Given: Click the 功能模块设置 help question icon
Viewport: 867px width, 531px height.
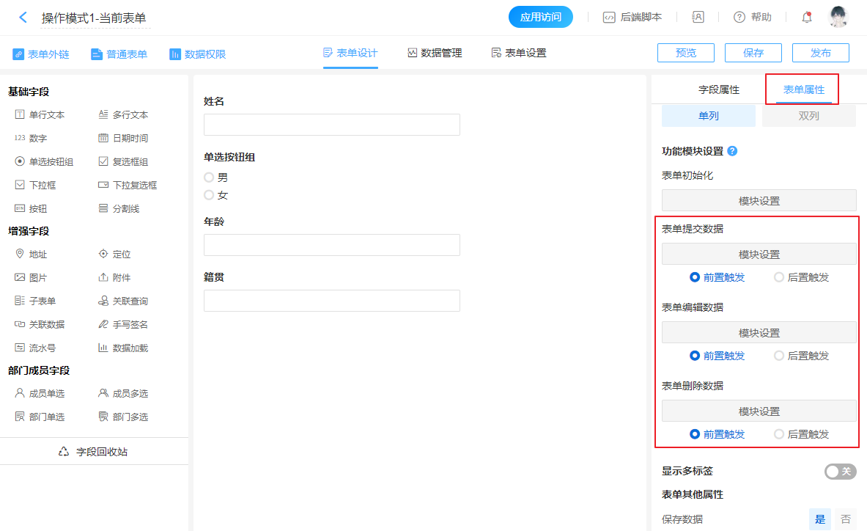Looking at the screenshot, I should 732,151.
